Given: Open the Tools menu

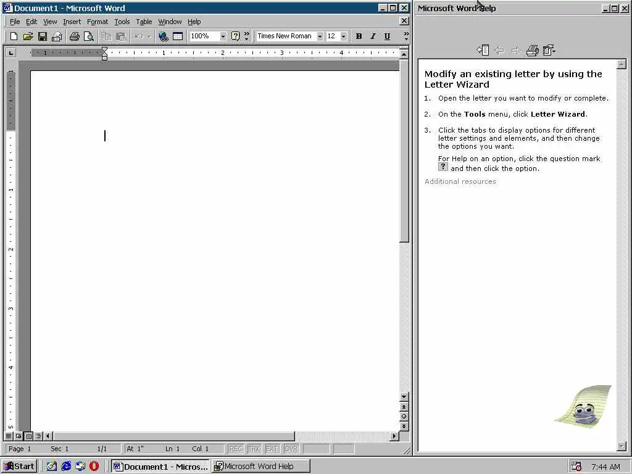Looking at the screenshot, I should click(x=122, y=22).
